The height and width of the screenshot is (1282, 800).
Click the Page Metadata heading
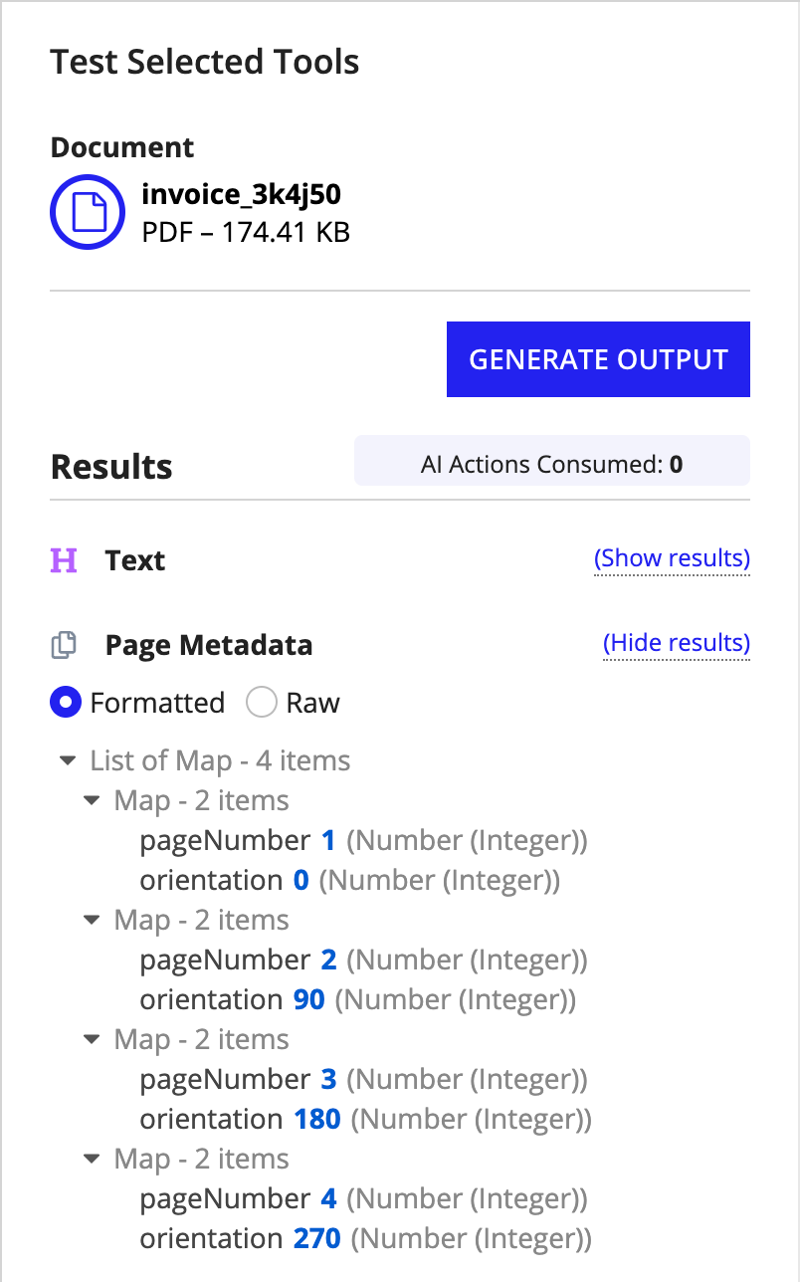point(209,645)
